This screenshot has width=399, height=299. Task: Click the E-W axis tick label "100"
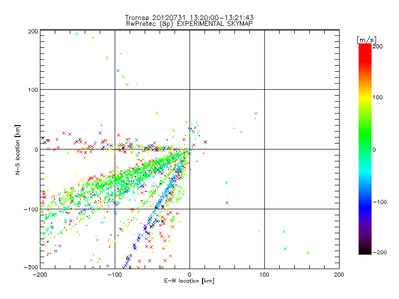pos(264,275)
